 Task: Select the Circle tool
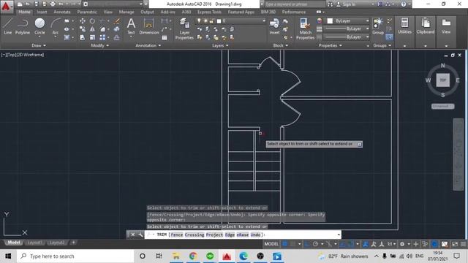click(x=39, y=26)
